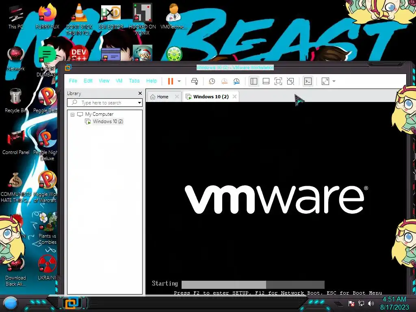Select the Recycle Bin desktop icon
Viewport: 416px width, 312px height.
point(16,100)
